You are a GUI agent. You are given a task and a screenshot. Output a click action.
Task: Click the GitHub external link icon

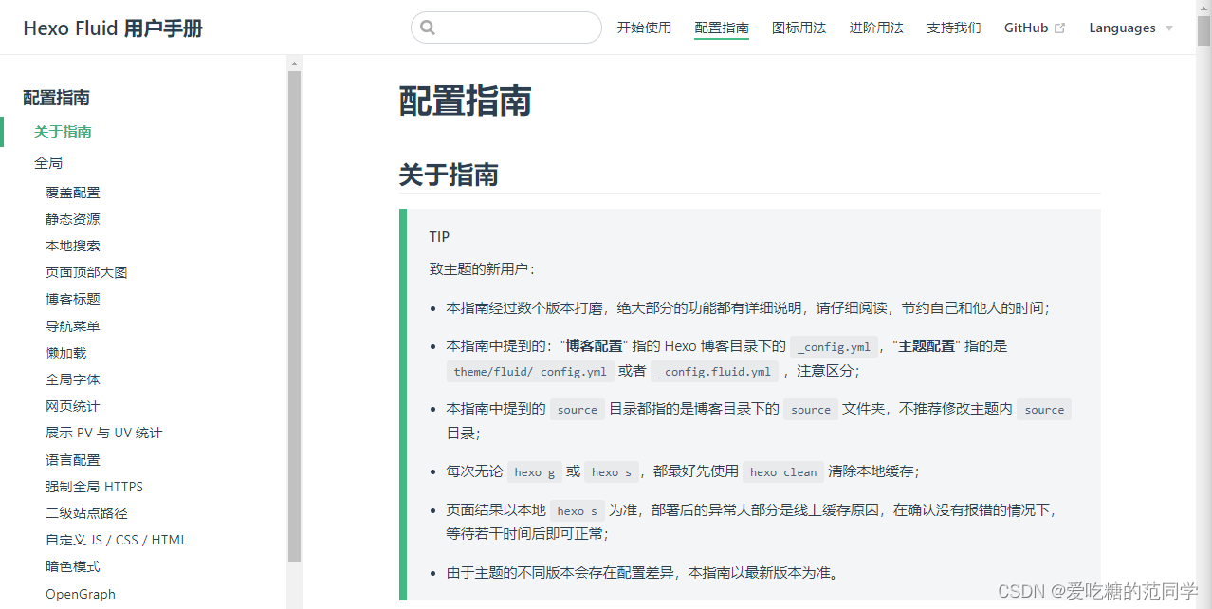1059,28
